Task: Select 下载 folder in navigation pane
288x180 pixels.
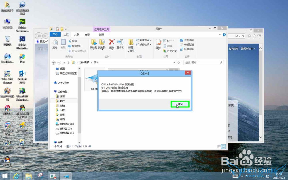Action: pyautogui.click(x=60, y=110)
